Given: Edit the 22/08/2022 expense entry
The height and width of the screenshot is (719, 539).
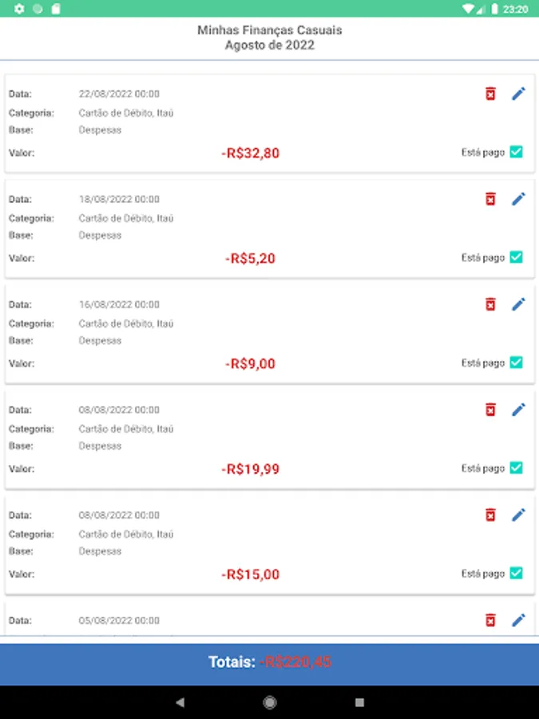Looking at the screenshot, I should tap(518, 94).
